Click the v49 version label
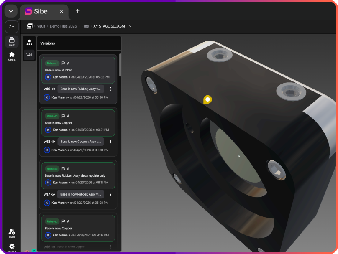 47,89
